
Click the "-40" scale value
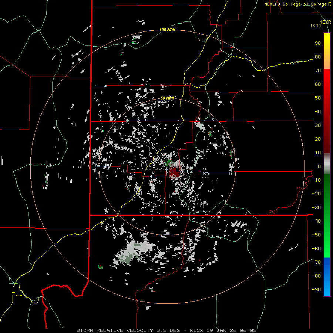point(316,221)
